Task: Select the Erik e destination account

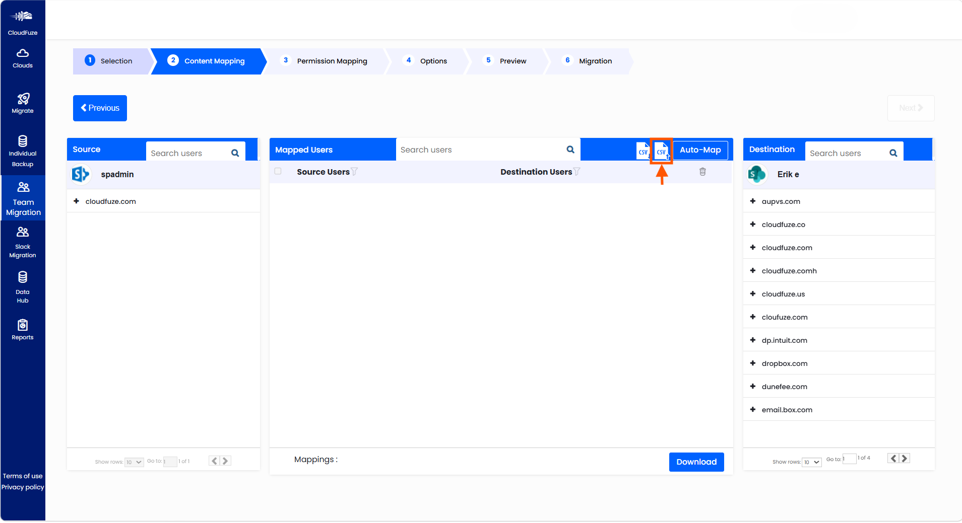Action: click(x=839, y=175)
